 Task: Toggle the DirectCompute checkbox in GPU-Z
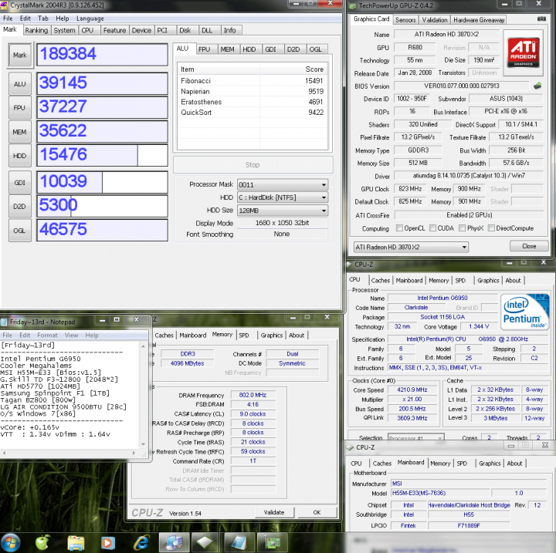click(x=491, y=228)
